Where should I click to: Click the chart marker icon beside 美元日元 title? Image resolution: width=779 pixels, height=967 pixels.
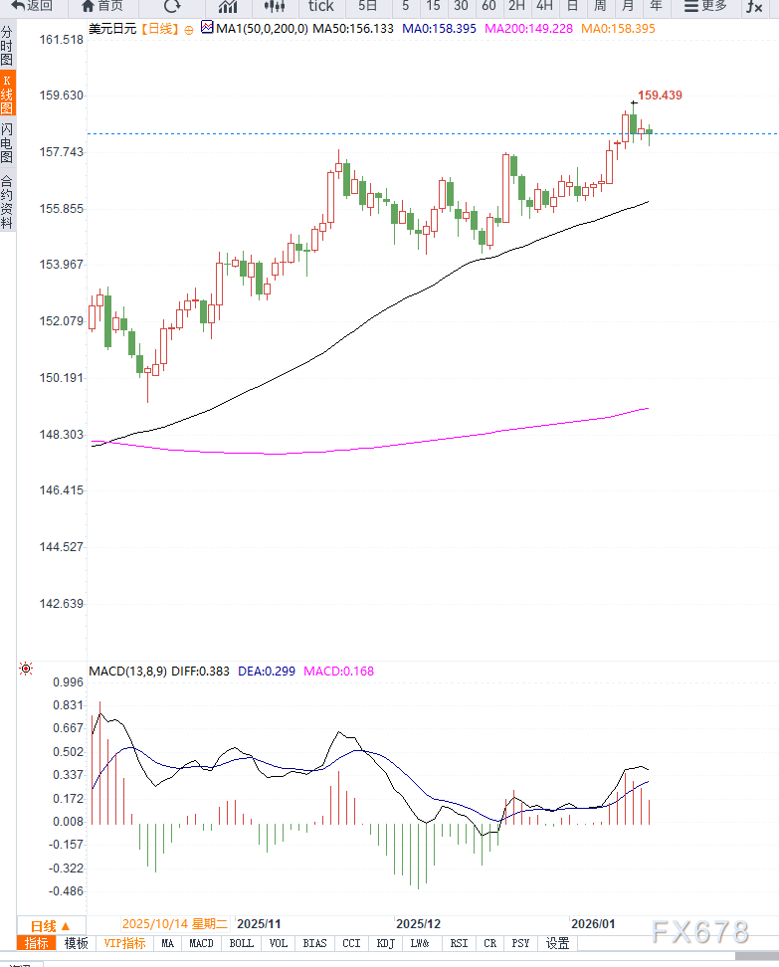tap(207, 29)
